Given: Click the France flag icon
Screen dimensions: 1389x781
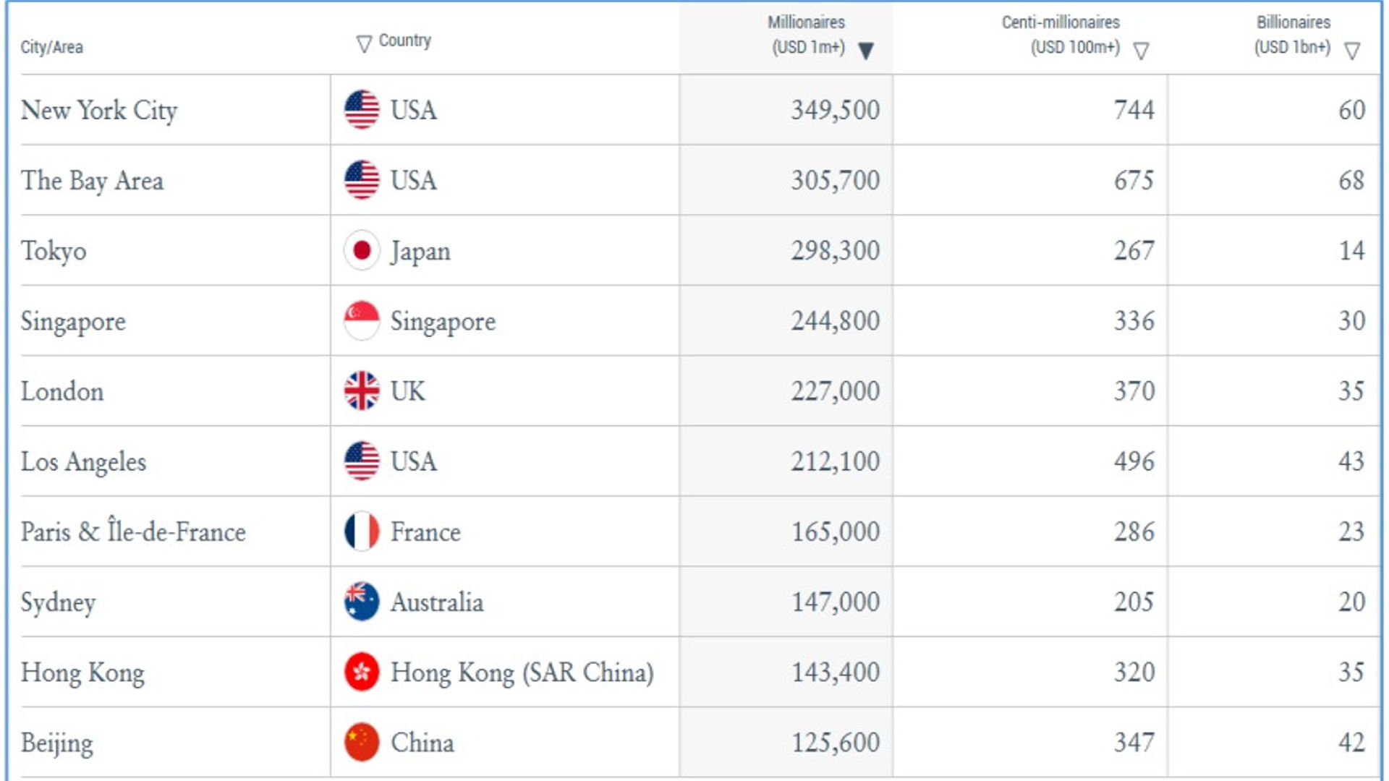Looking at the screenshot, I should pos(362,532).
